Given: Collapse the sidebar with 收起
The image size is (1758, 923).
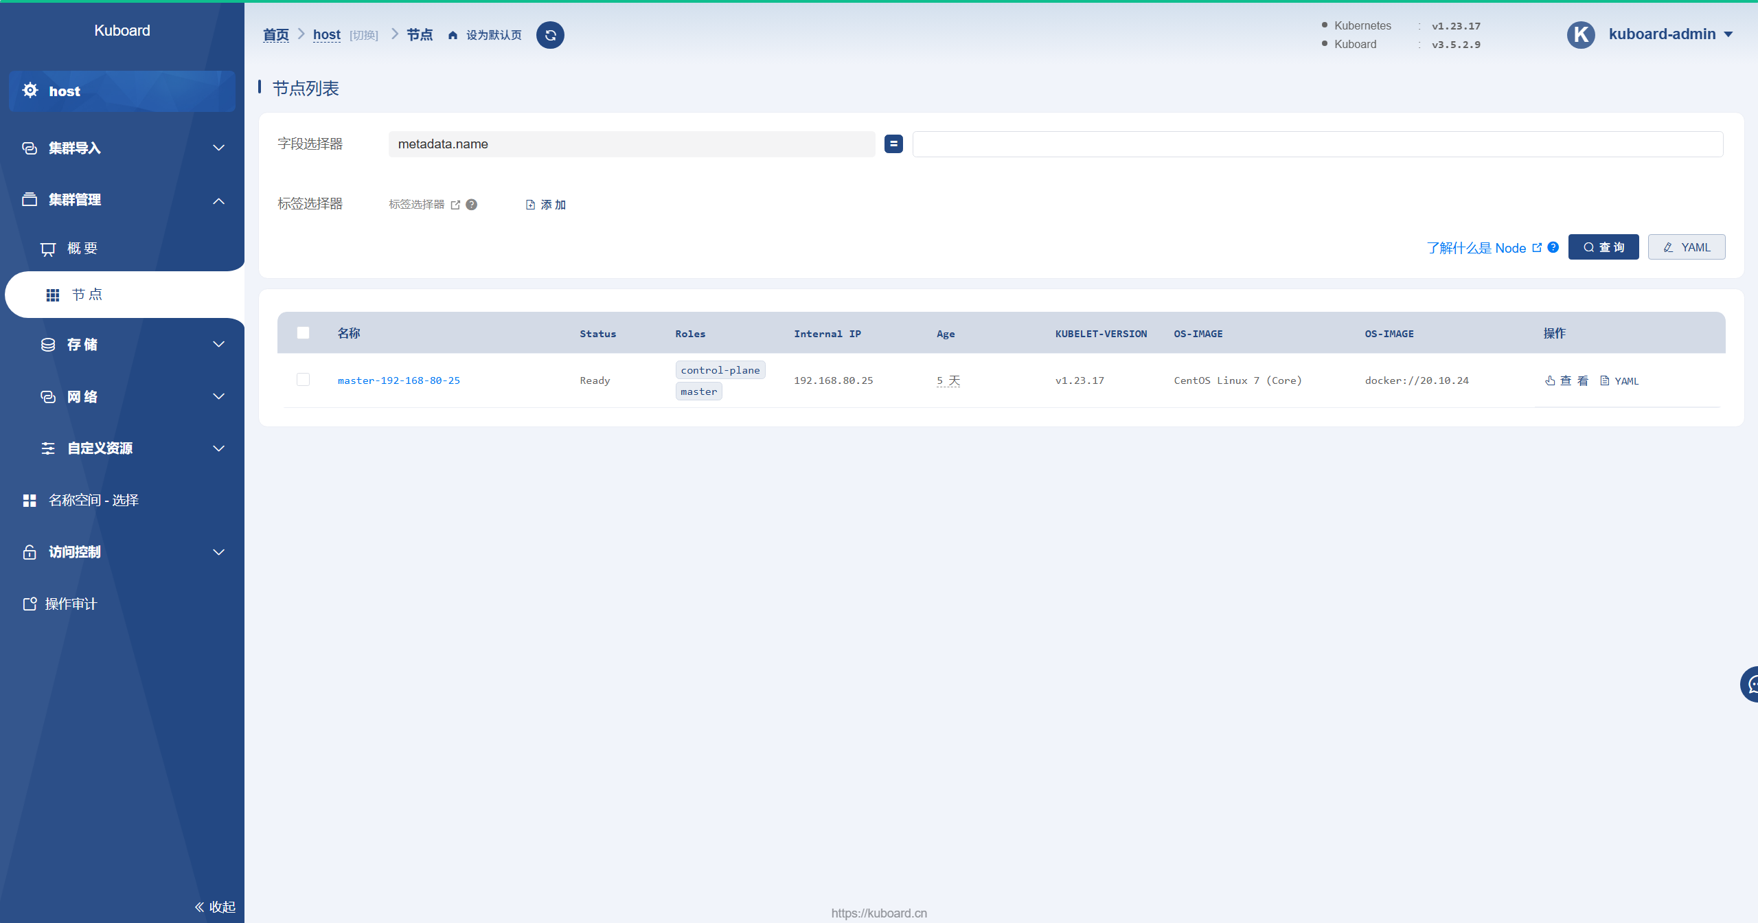Looking at the screenshot, I should 216,907.
